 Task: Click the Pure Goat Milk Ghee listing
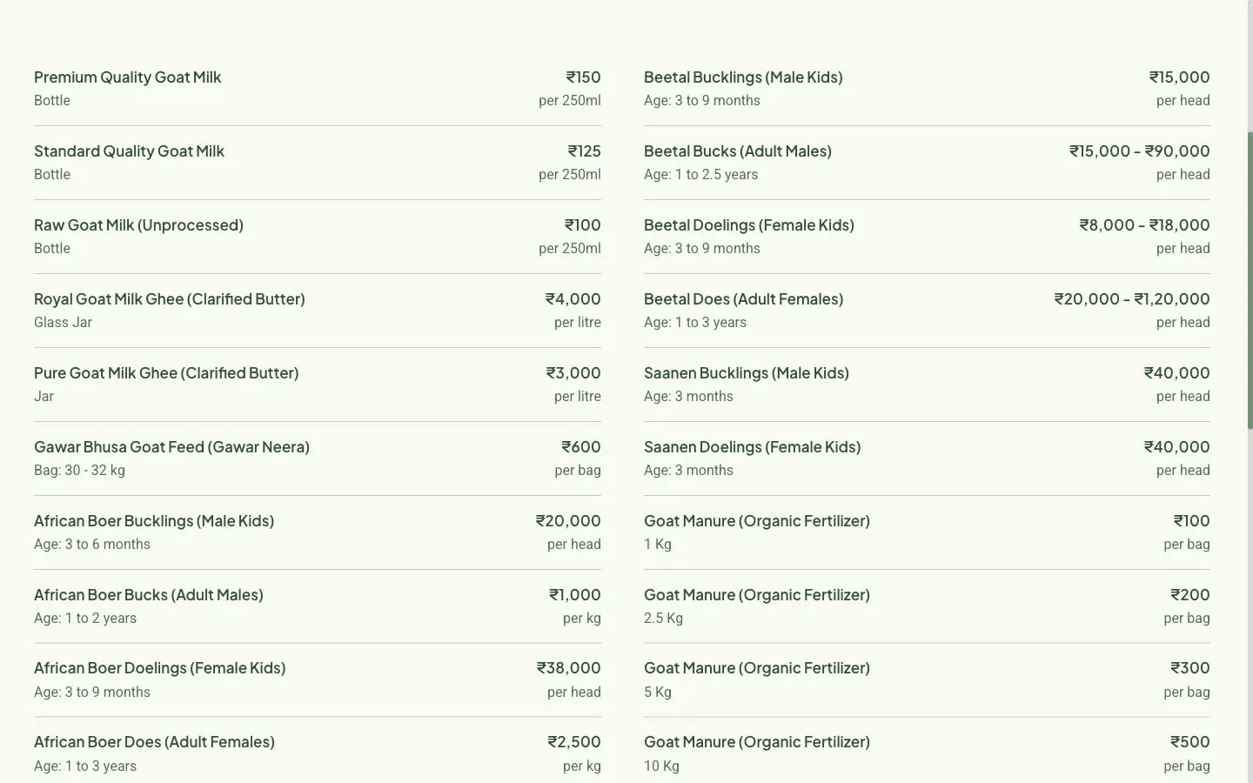coord(318,385)
